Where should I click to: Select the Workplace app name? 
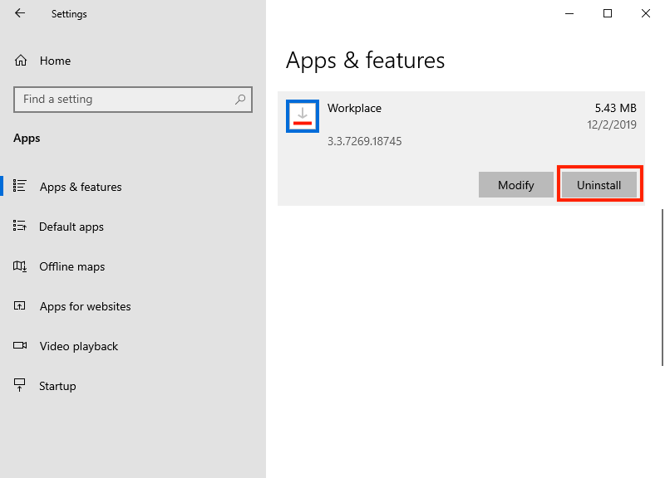tap(355, 109)
